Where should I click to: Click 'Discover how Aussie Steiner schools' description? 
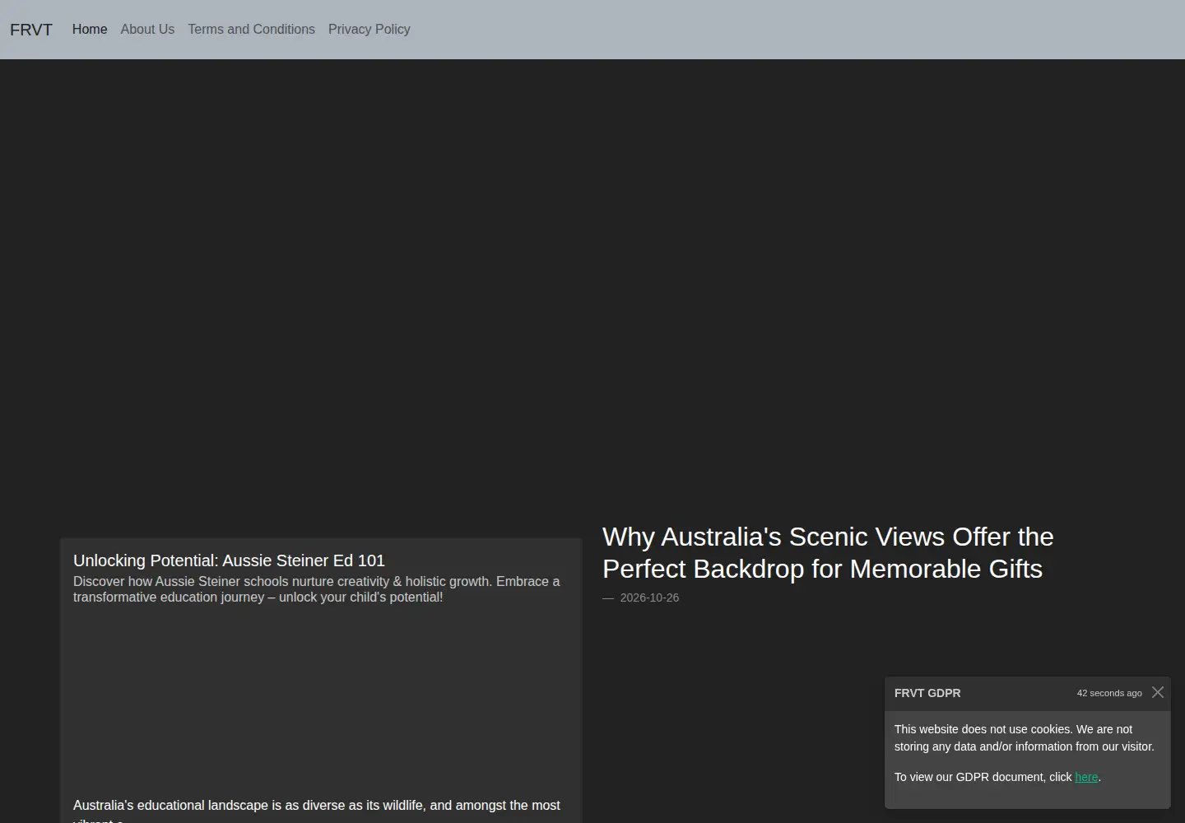[317, 589]
